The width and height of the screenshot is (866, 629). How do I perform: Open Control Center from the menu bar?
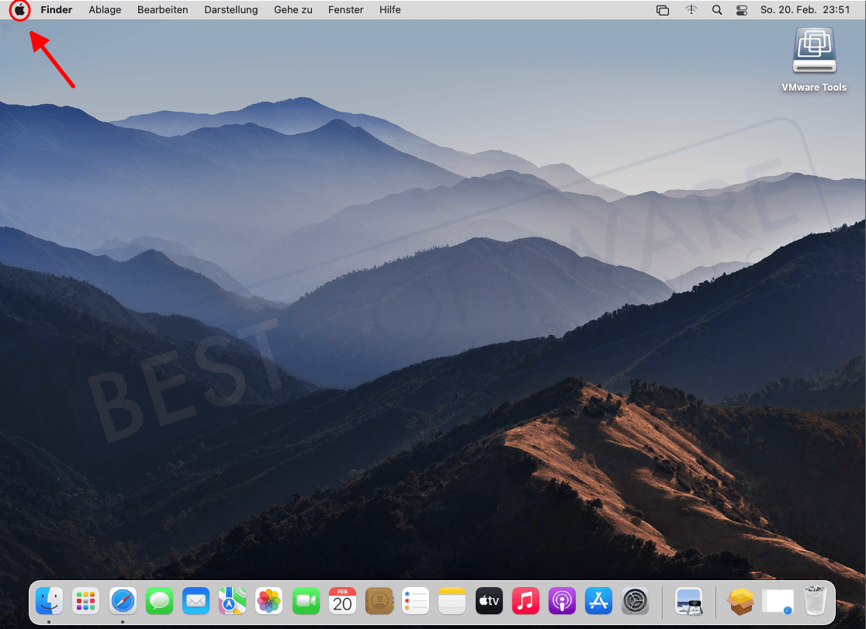(x=741, y=10)
